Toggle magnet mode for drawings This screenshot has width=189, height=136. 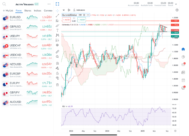(57, 63)
